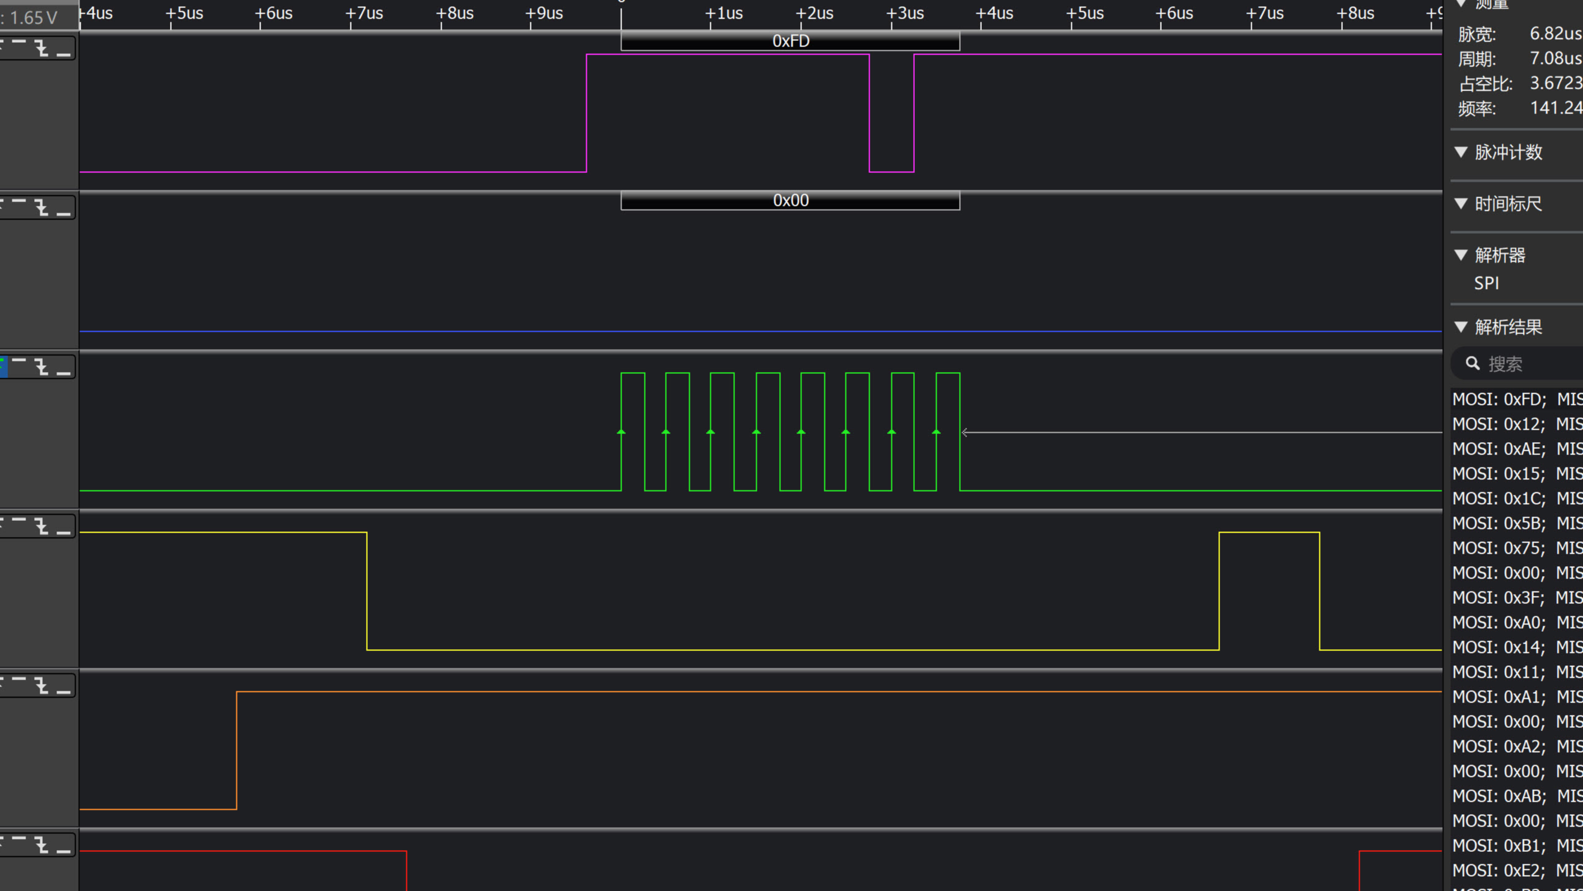Click the 0x00 decoded frame label
1583x891 pixels.
point(790,200)
